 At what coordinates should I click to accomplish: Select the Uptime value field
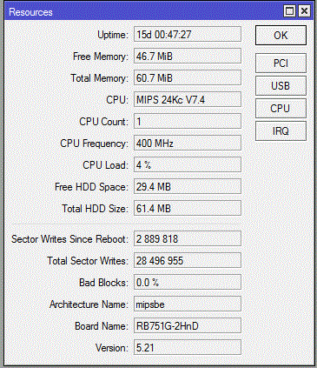pos(188,34)
